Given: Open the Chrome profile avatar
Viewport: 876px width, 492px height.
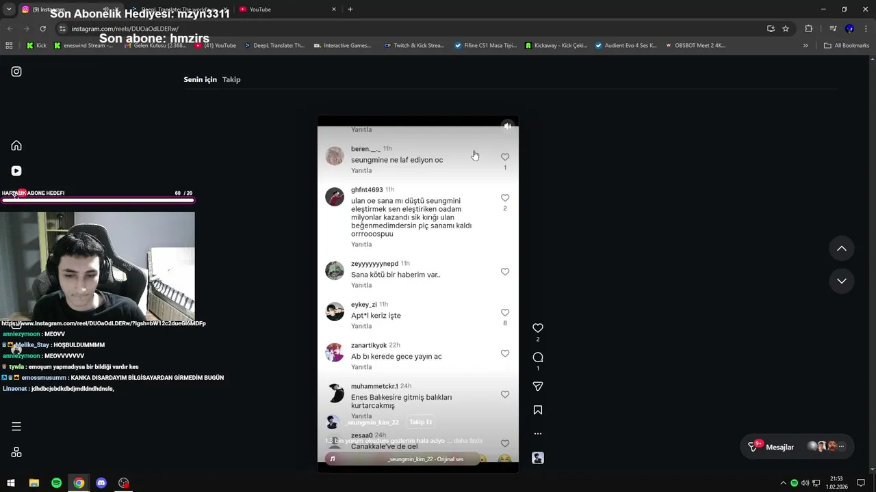Looking at the screenshot, I should [x=849, y=29].
